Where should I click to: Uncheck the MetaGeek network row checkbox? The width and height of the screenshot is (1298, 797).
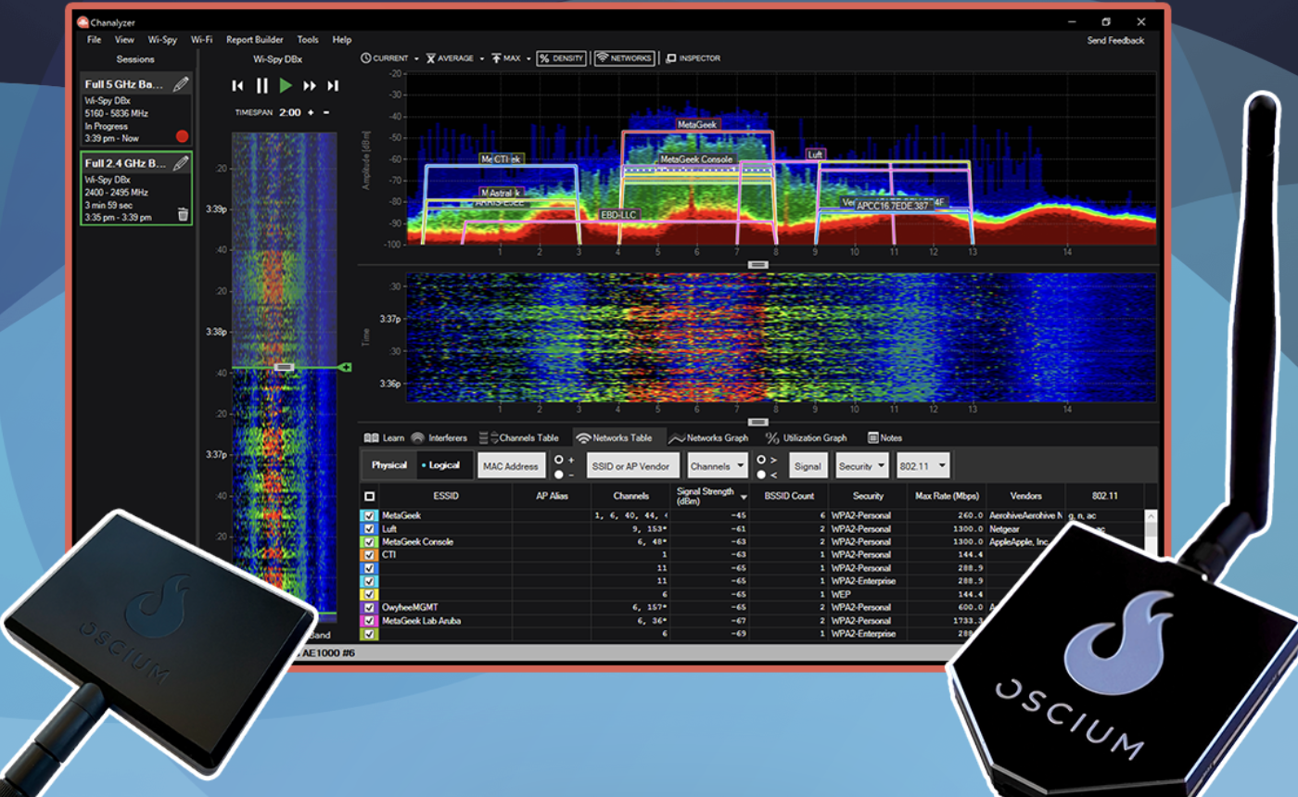(369, 515)
